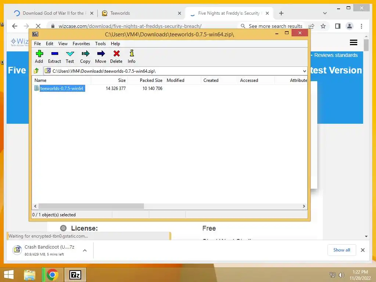The image size is (376, 282).
Task: Click the 7-Zip taskbar icon
Action: click(75, 275)
